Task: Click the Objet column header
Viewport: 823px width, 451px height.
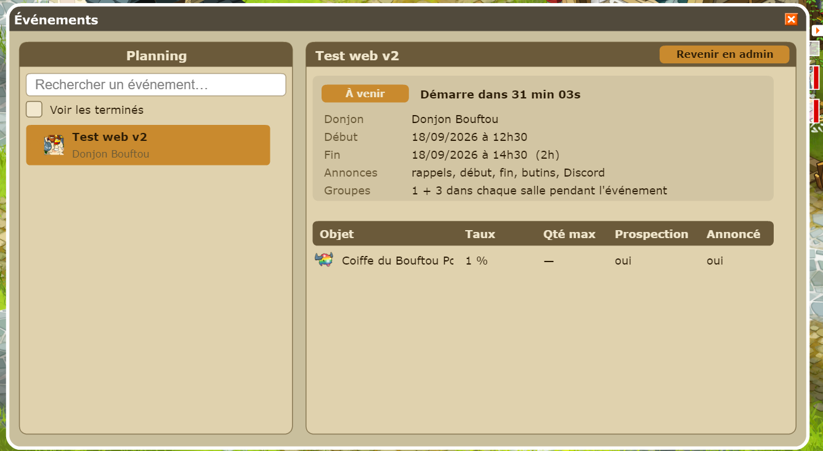Action: (337, 234)
